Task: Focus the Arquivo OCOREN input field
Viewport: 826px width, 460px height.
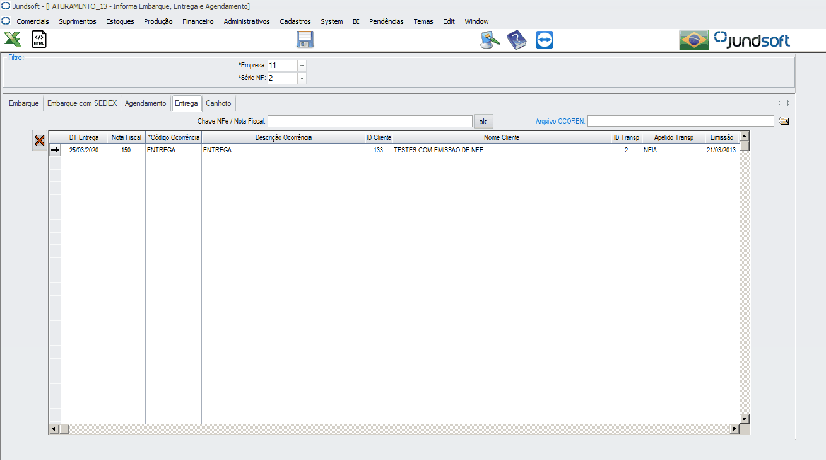Action: click(x=680, y=121)
